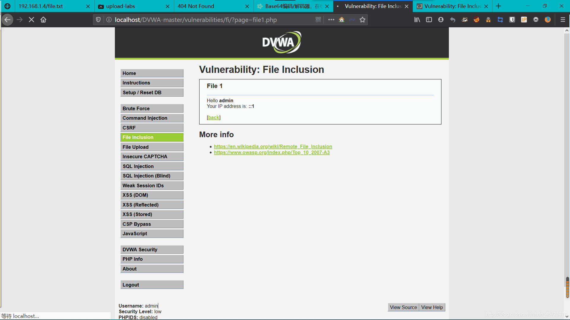Open the XSS (Stored) page
570x320 pixels.
coord(152,214)
